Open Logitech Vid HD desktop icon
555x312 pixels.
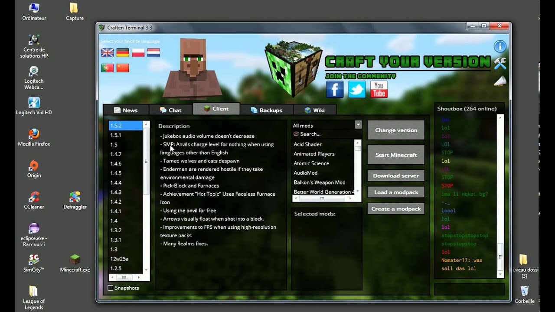click(34, 106)
